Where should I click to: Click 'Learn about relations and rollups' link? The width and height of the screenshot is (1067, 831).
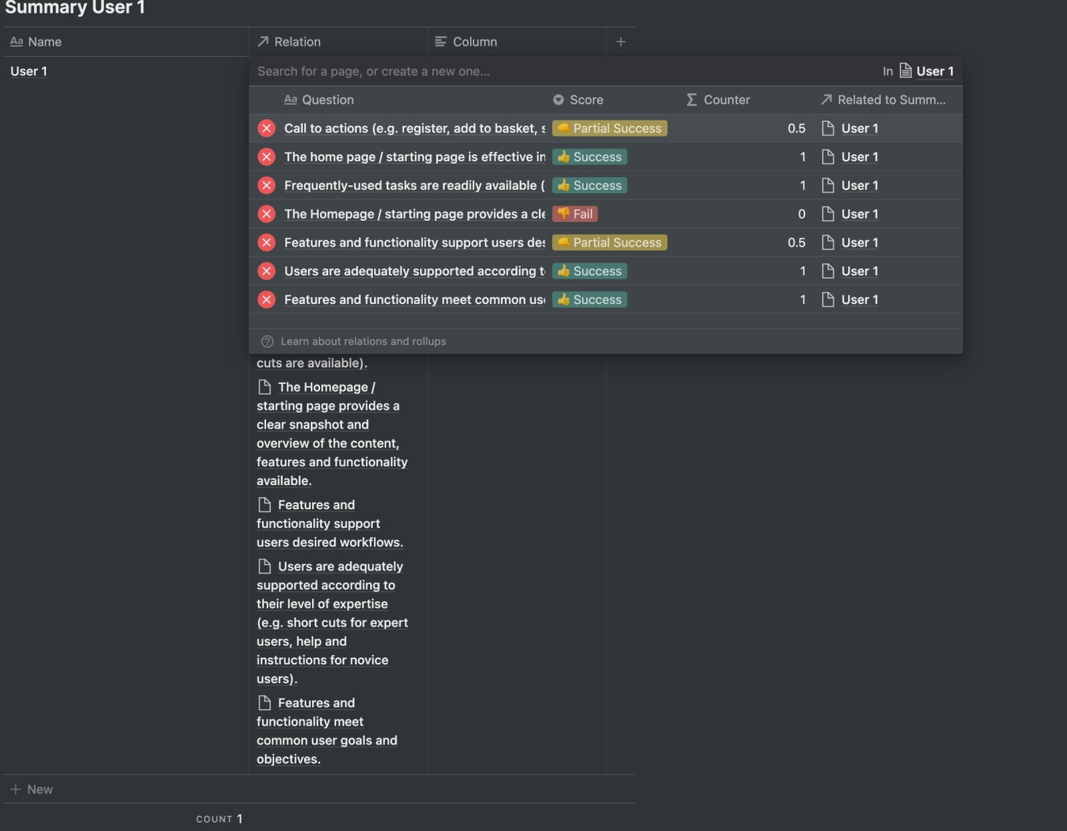coord(363,342)
